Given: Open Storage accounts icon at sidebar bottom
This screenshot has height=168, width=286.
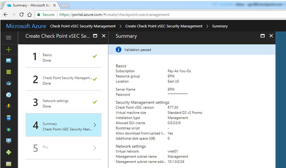Looking at the screenshot, I should [8, 164].
